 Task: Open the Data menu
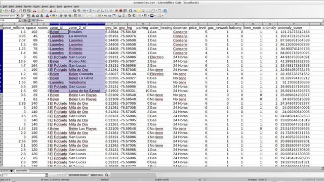52,7
